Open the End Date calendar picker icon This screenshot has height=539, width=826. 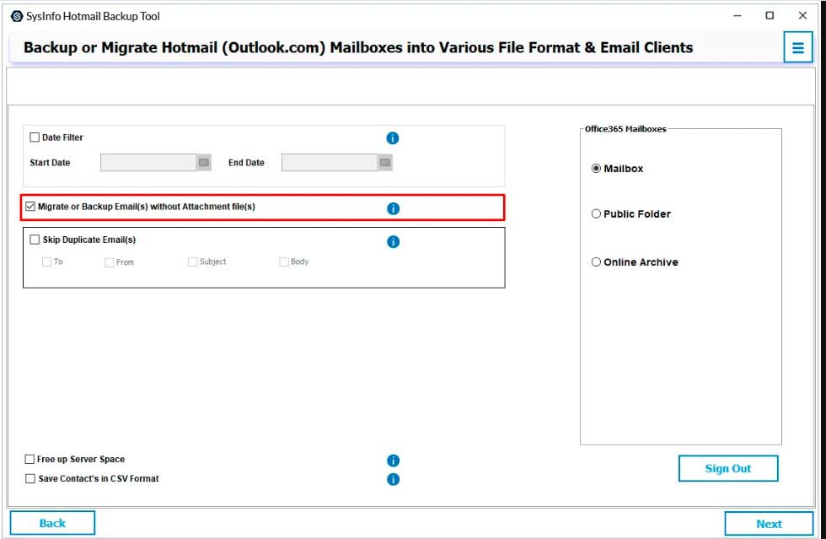[x=385, y=163]
